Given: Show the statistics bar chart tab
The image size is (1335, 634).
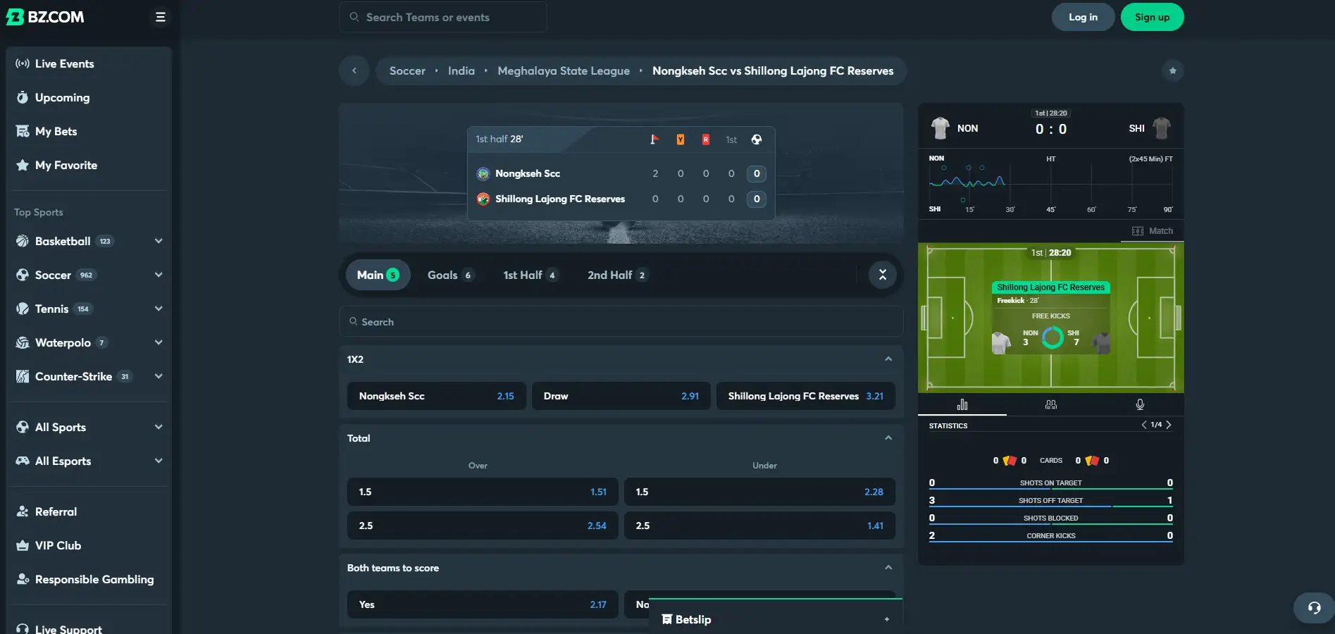Looking at the screenshot, I should click(x=962, y=404).
